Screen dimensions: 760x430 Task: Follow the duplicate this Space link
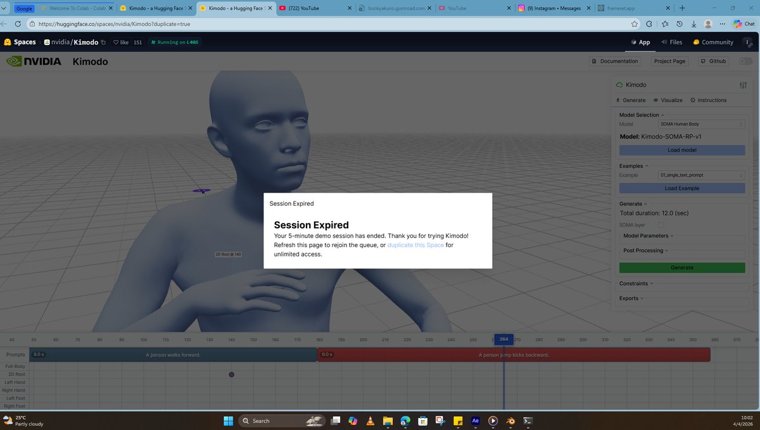(x=415, y=245)
